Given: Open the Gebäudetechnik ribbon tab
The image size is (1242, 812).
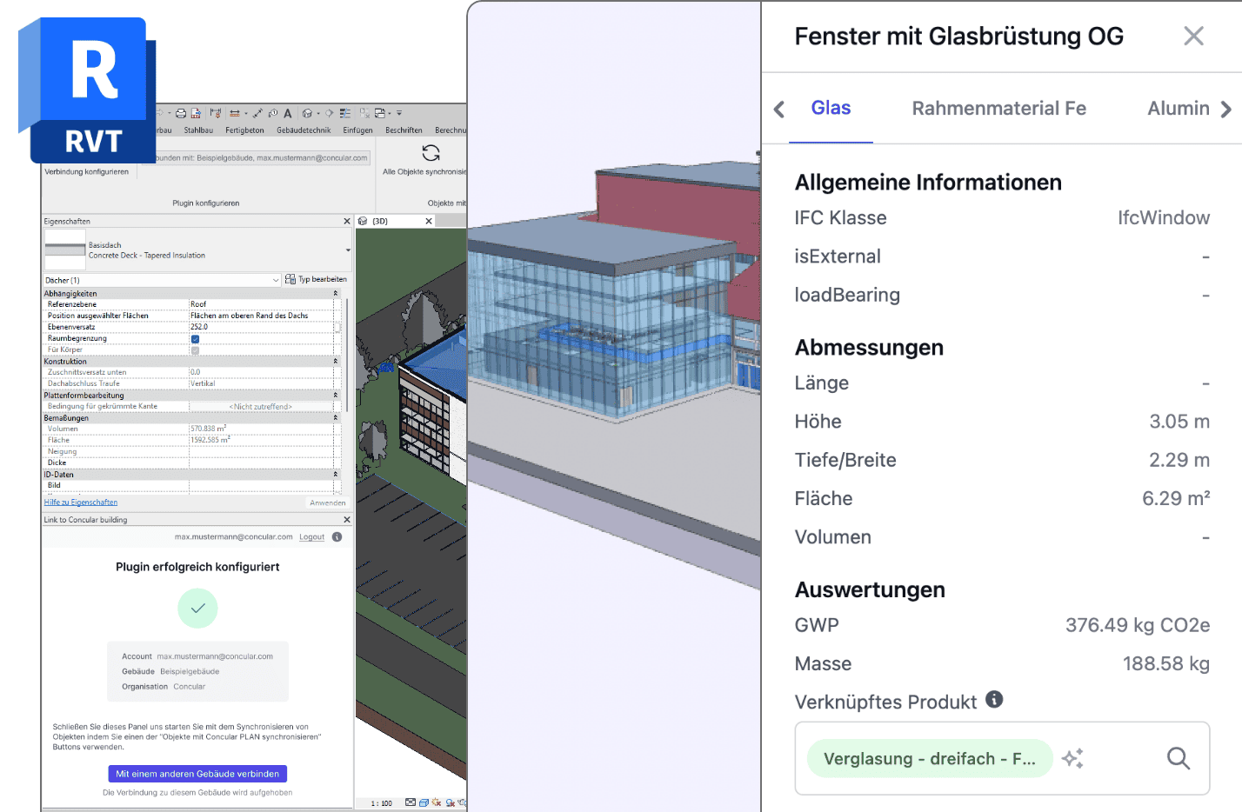Looking at the screenshot, I should click(304, 130).
